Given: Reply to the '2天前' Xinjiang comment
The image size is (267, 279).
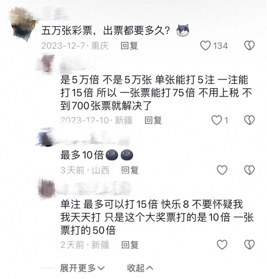Looking at the screenshot, I should click(x=130, y=245).
